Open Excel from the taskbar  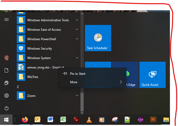click(63, 120)
